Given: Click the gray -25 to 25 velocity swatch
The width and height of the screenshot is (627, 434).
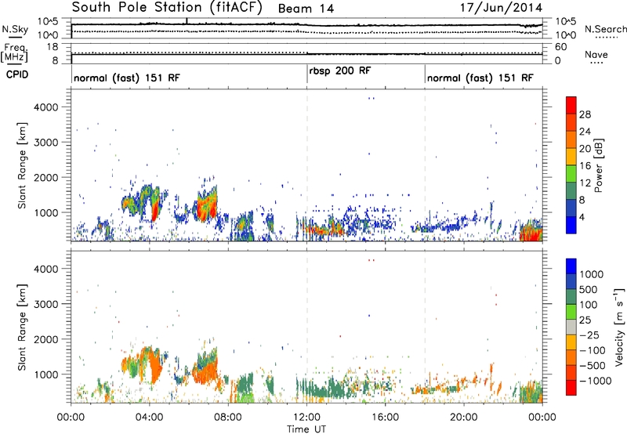Looking at the screenshot, I should [571, 327].
